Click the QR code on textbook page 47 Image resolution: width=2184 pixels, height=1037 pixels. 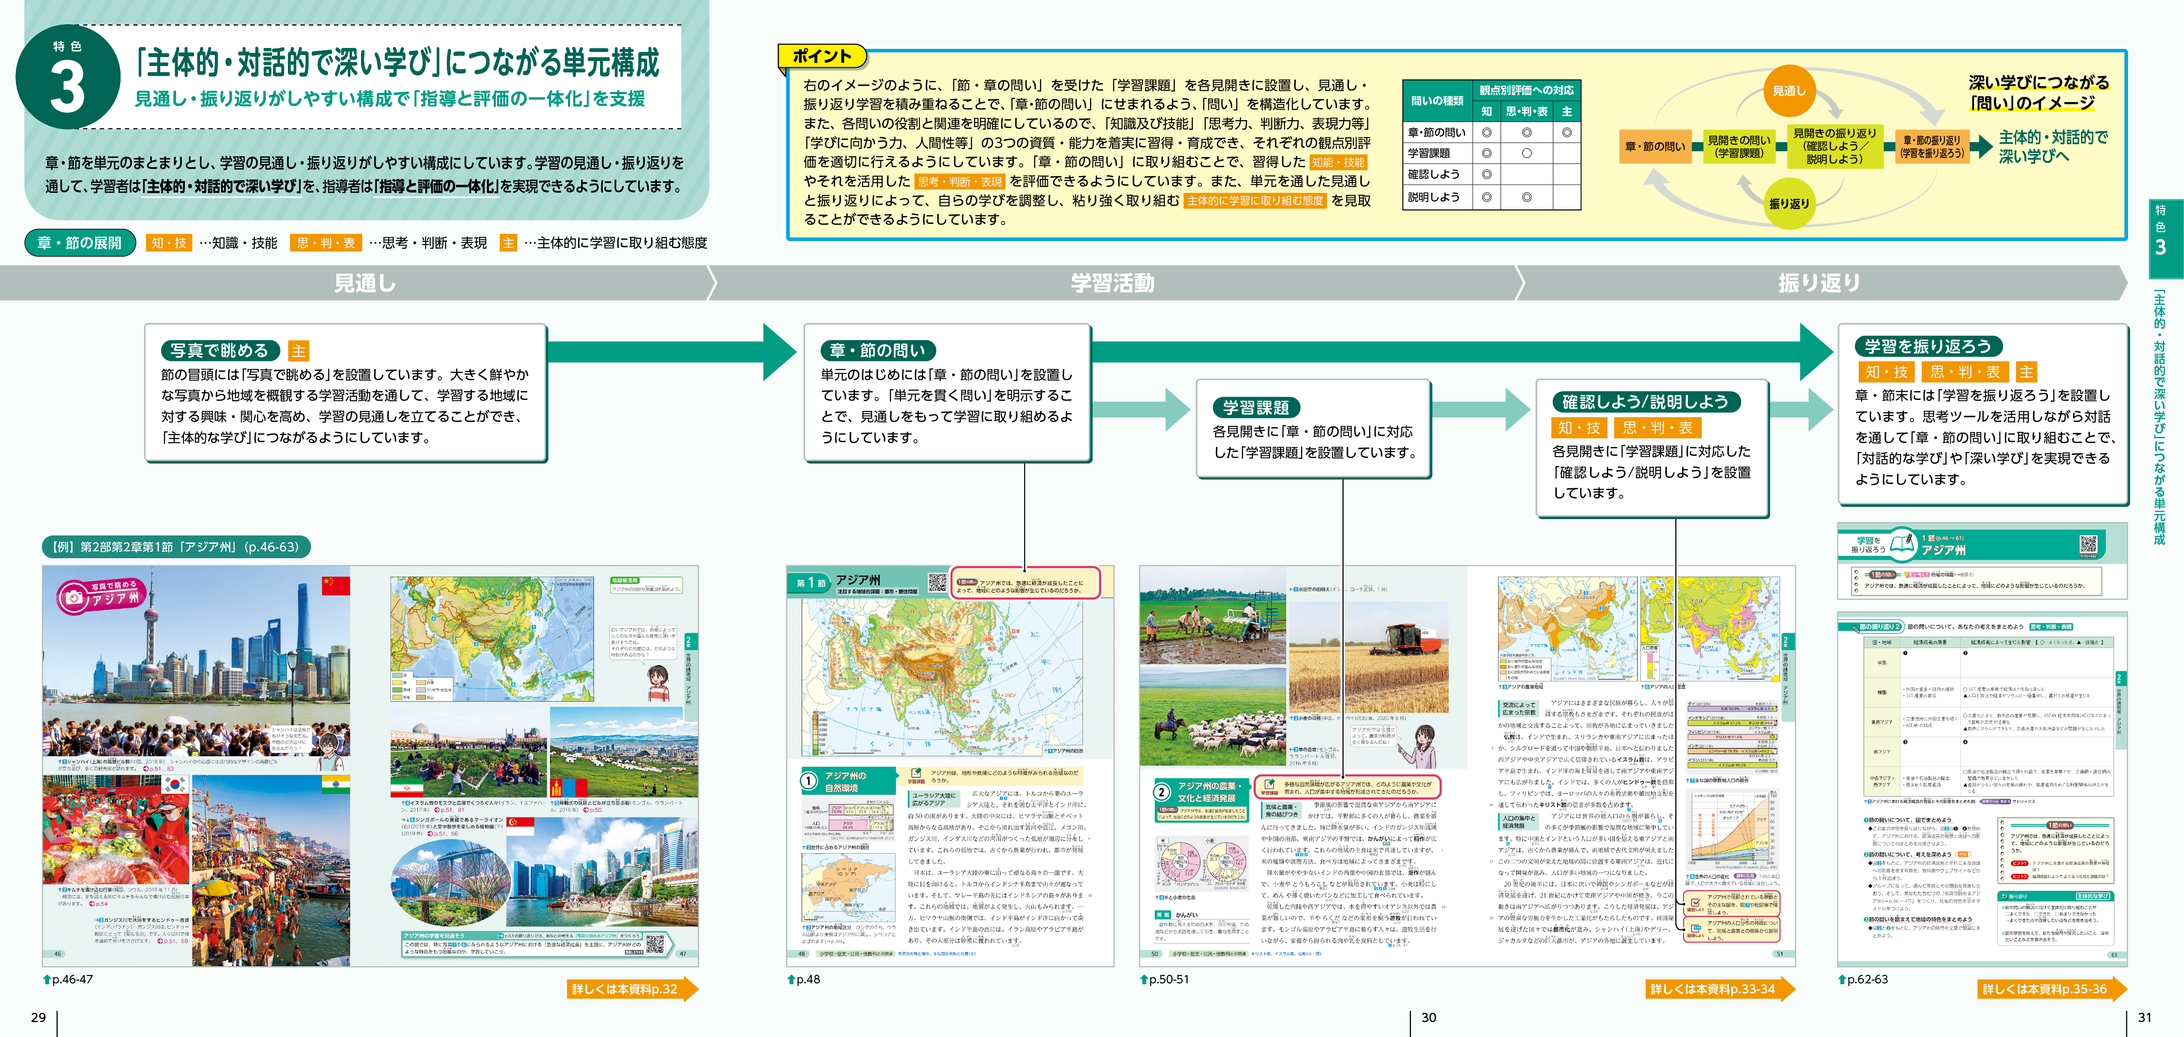(x=656, y=943)
